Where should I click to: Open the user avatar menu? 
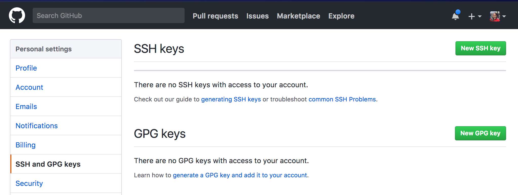coord(498,16)
